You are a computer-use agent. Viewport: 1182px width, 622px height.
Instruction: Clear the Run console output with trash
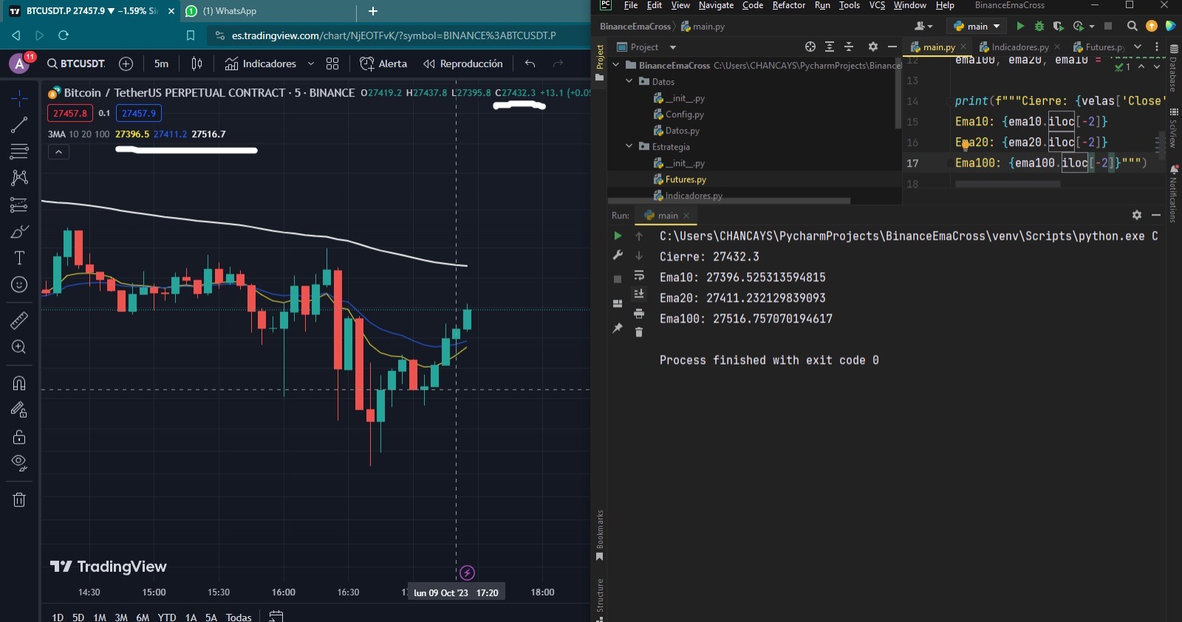point(639,332)
